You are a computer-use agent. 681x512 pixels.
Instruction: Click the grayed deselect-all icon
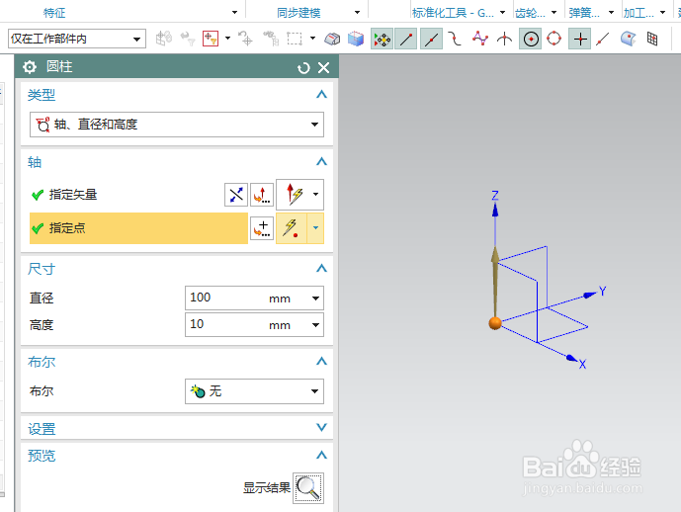point(246,39)
